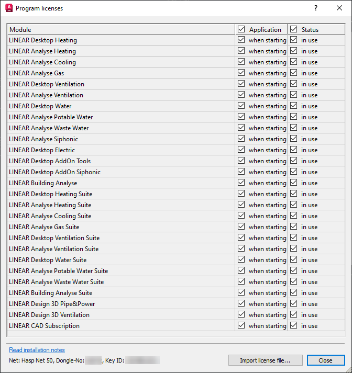
Task: Click the help question mark button
Action: [315, 8]
